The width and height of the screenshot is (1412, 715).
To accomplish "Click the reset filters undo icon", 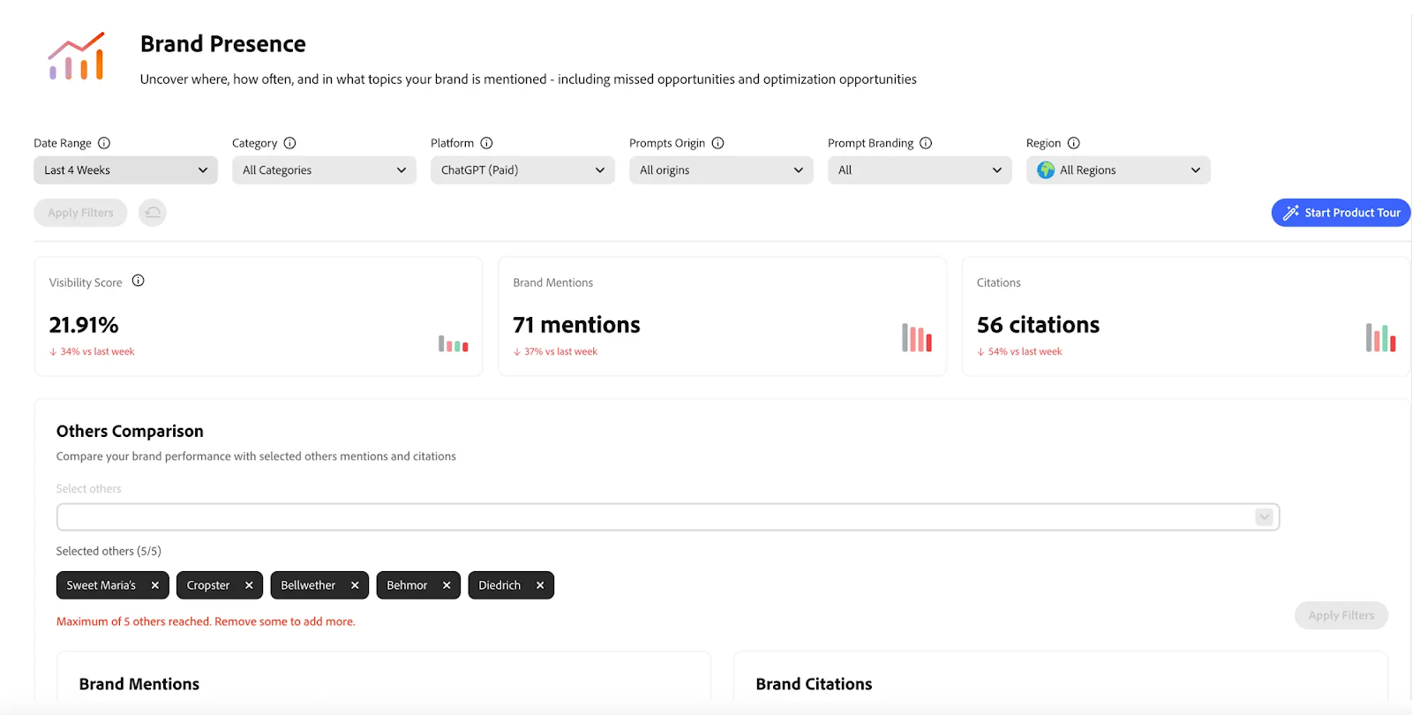I will (x=153, y=213).
